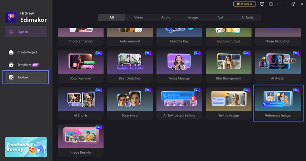Open the hexagon settings icon in title bar
The width and height of the screenshot is (306, 161).
click(x=271, y=4)
